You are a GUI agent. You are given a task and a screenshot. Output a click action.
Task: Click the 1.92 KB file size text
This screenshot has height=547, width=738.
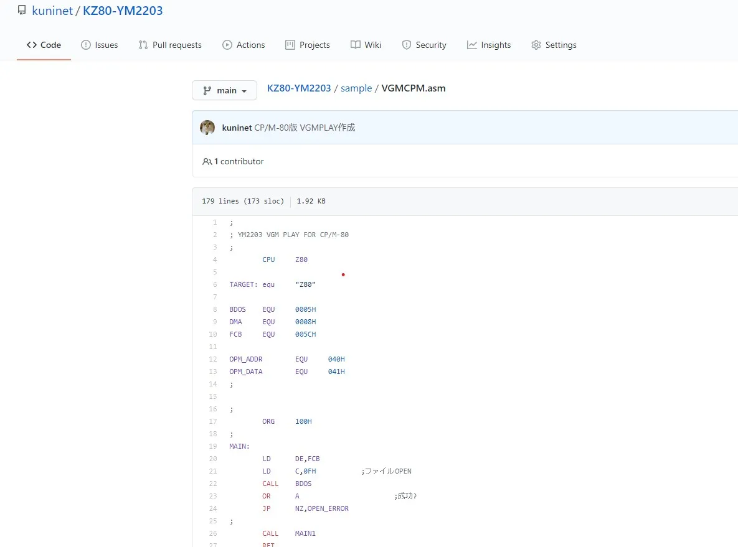point(311,201)
